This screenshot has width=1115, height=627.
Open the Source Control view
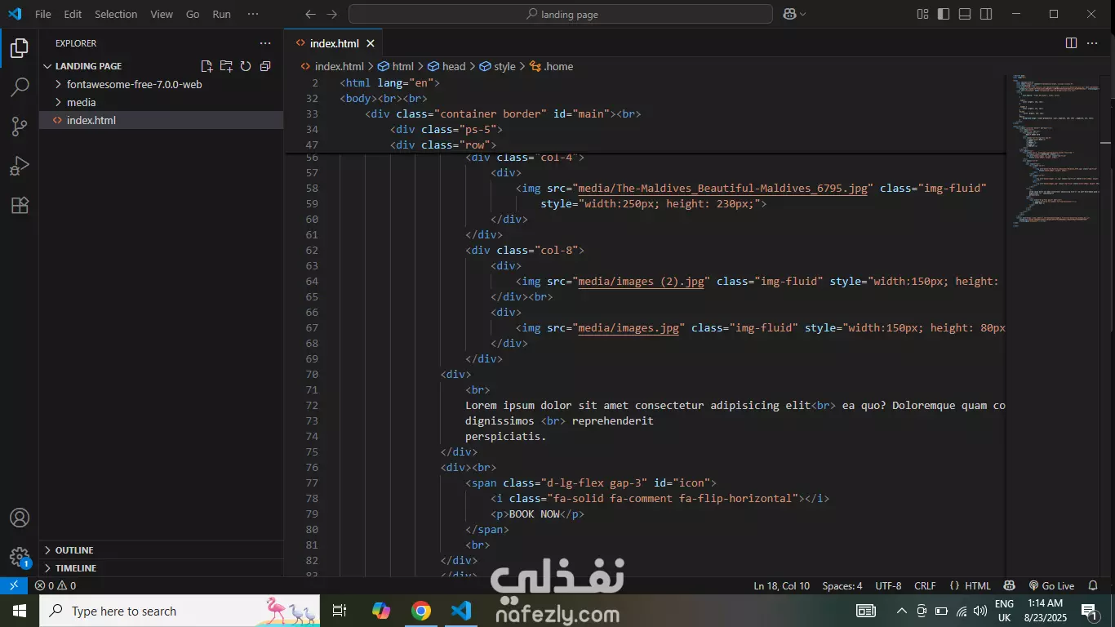click(20, 127)
